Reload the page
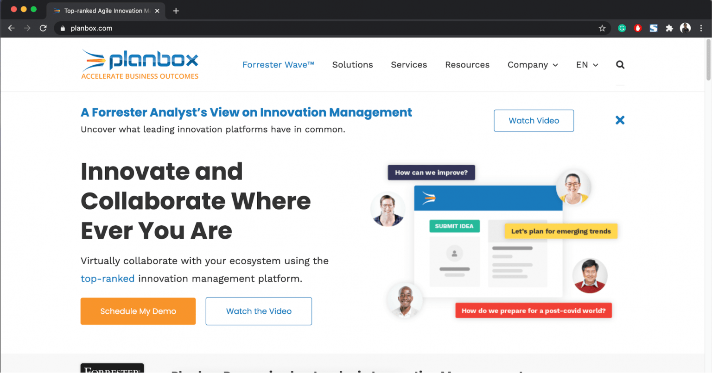Screen dimensions: 712x373 click(x=43, y=28)
